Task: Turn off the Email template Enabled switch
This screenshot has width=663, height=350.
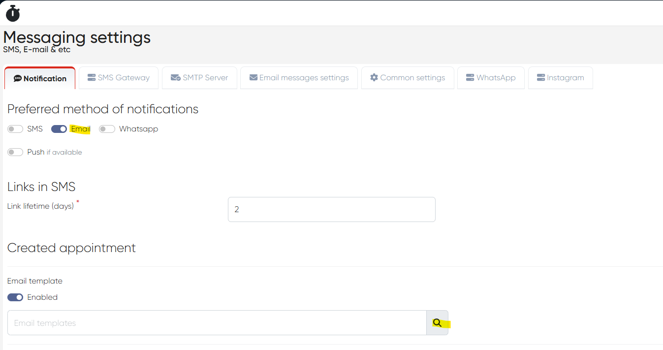Action: pos(15,297)
